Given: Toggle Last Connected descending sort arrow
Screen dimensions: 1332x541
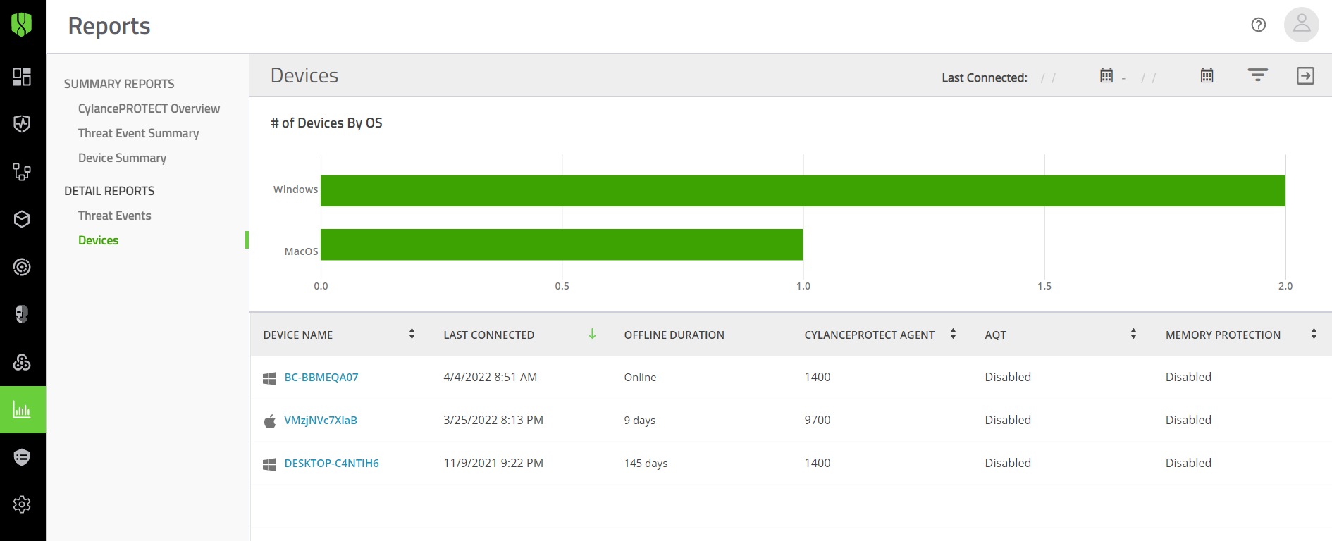Looking at the screenshot, I should click(x=592, y=334).
